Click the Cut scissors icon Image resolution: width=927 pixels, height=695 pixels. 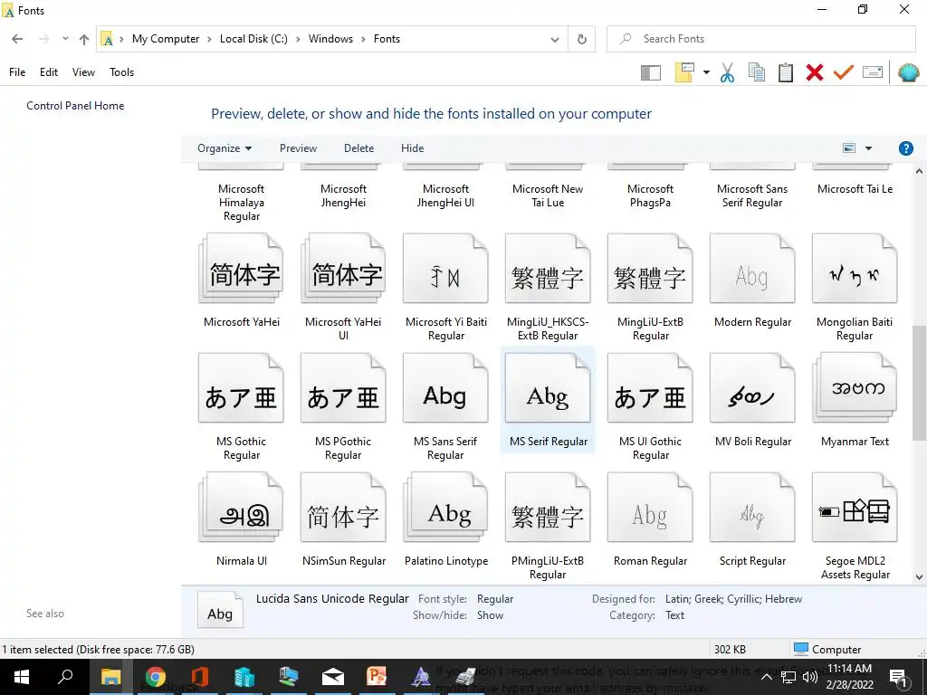pyautogui.click(x=727, y=72)
